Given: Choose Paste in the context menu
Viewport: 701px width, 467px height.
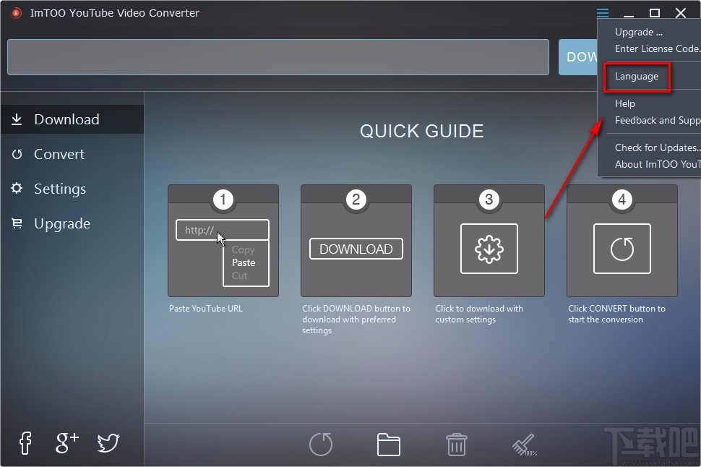Looking at the screenshot, I should [244, 262].
